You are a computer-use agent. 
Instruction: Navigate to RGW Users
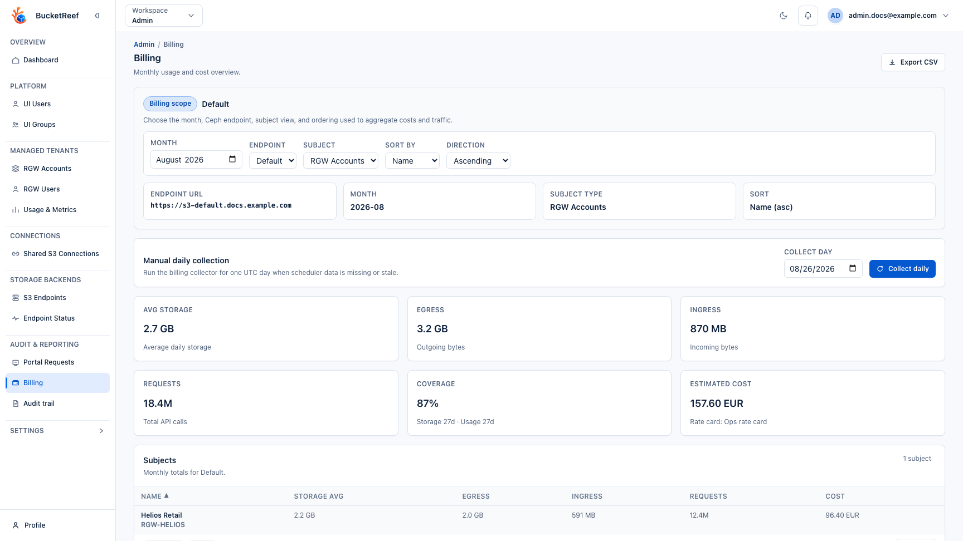(57, 189)
